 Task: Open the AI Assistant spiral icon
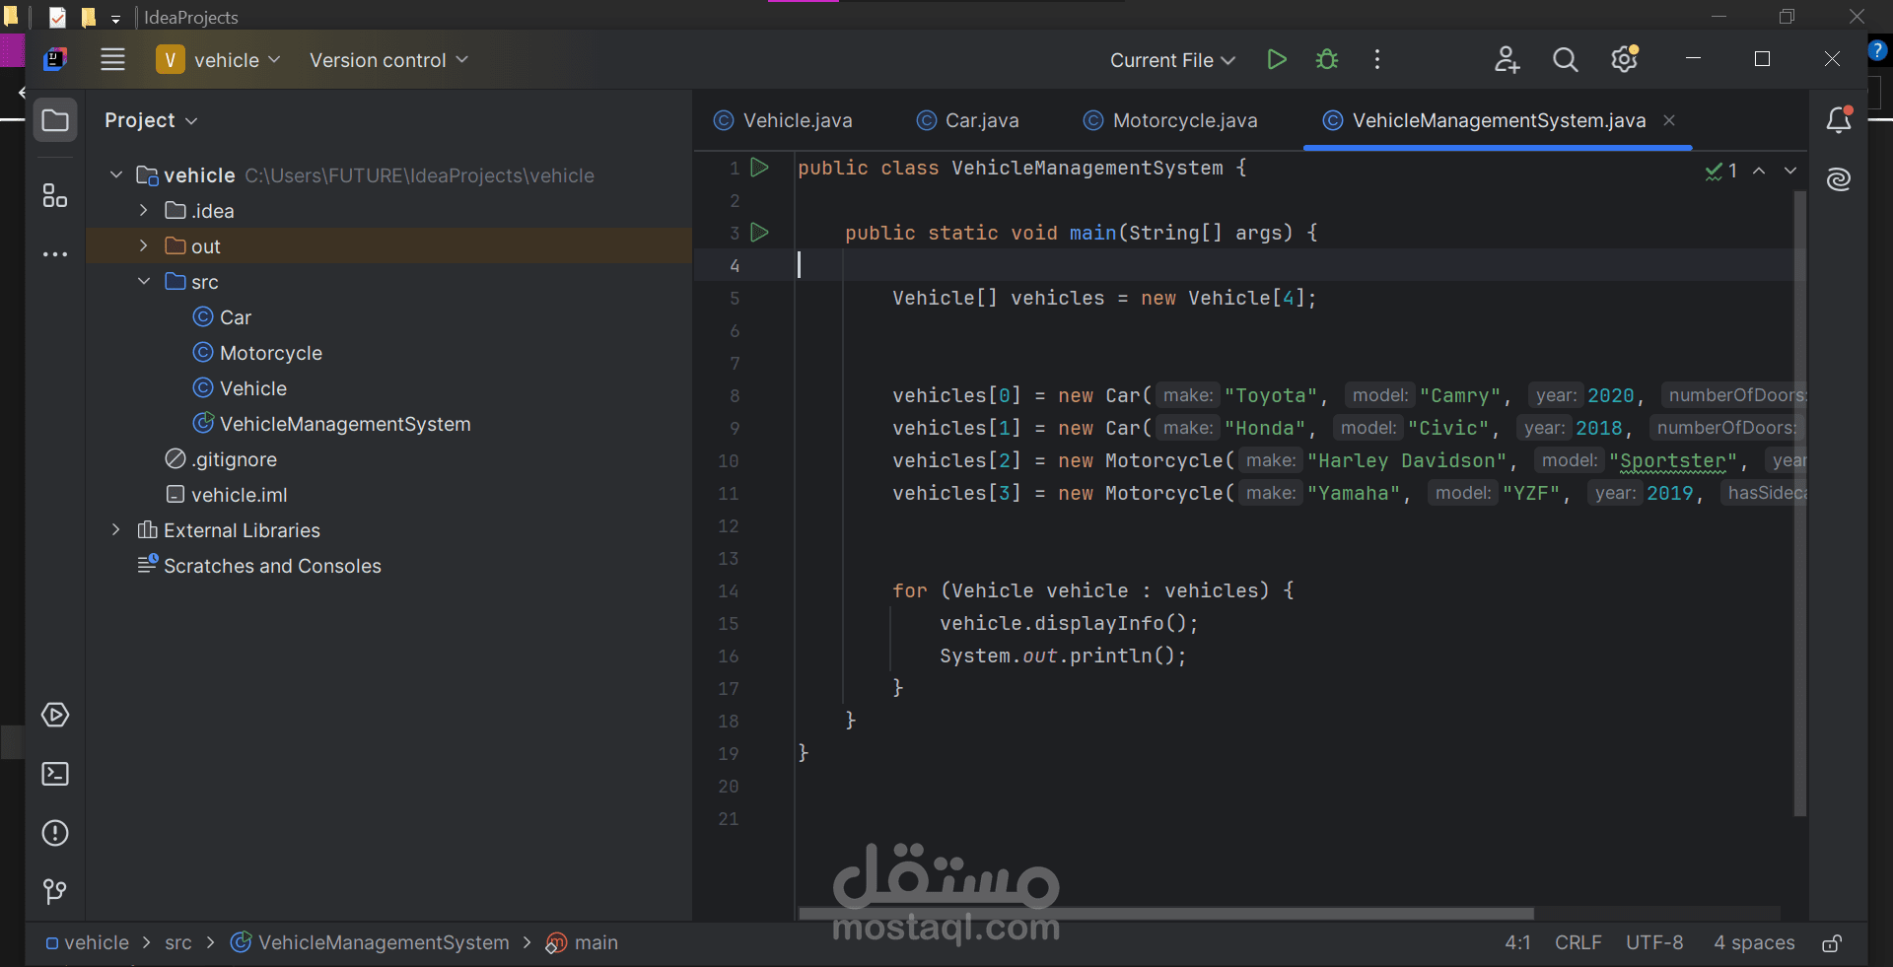pos(1839,179)
